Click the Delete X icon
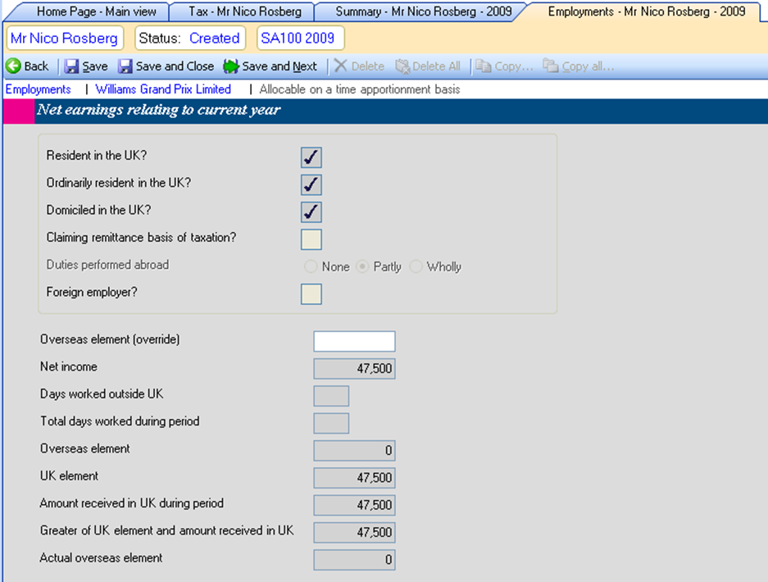This screenshot has width=768, height=582. 340,66
